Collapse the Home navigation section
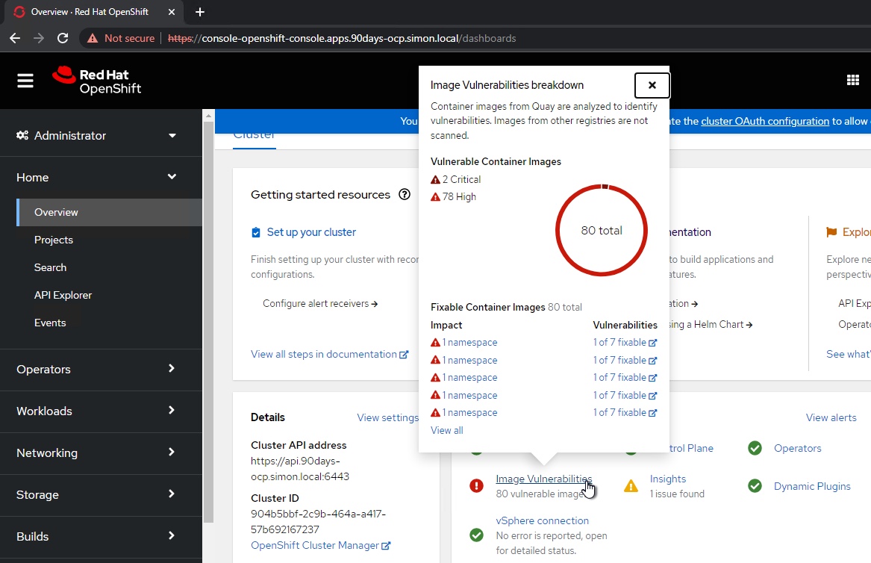This screenshot has width=871, height=563. (x=100, y=177)
